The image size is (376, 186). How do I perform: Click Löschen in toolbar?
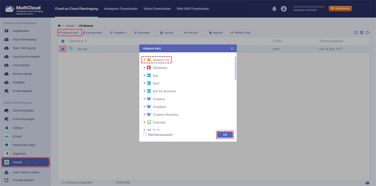click(167, 32)
